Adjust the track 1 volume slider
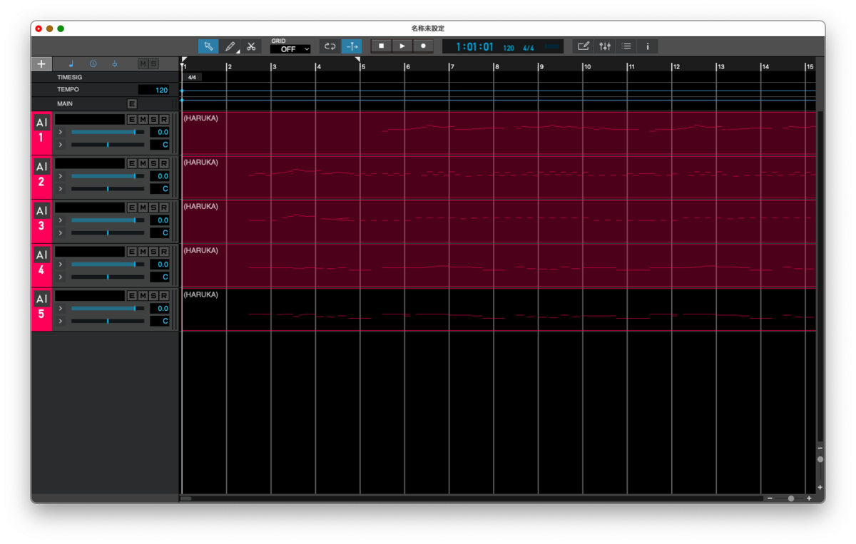This screenshot has width=856, height=544. click(x=108, y=132)
